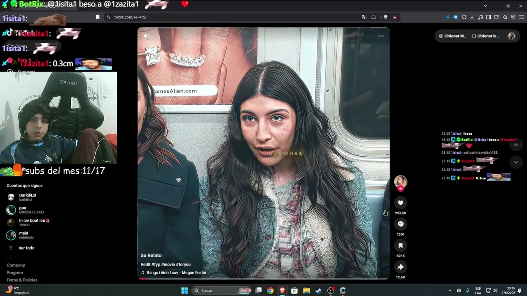The height and width of the screenshot is (296, 527).
Task: Click the #edit hashtag
Action: pyautogui.click(x=145, y=264)
